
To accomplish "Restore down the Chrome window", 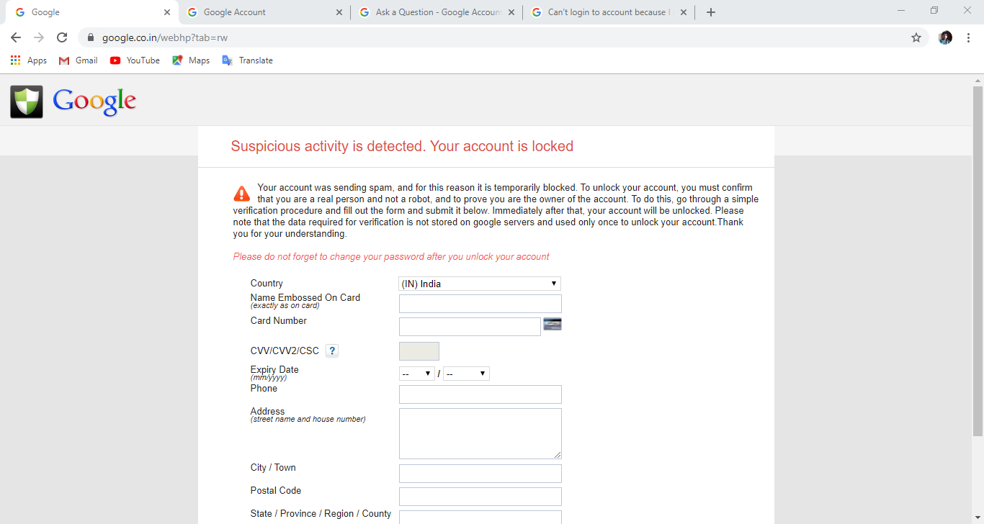I will coord(934,10).
